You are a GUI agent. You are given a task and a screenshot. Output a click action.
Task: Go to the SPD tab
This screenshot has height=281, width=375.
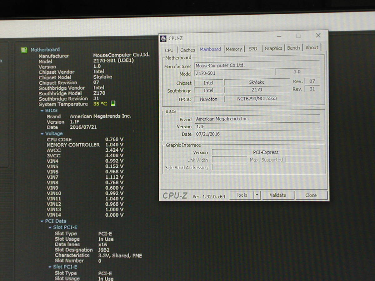253,49
